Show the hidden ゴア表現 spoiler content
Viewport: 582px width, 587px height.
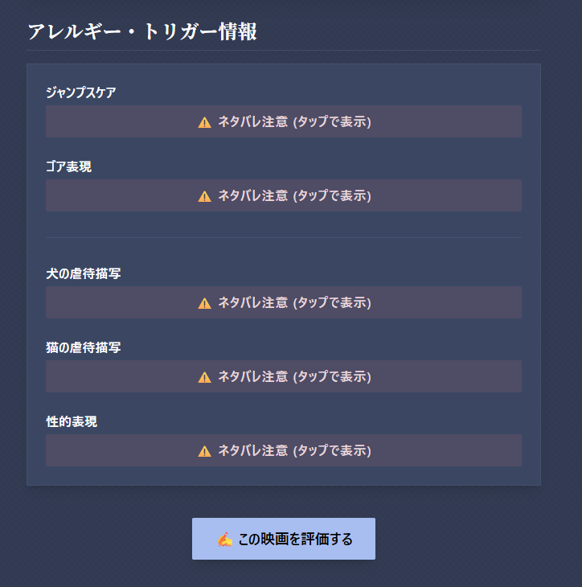point(284,195)
